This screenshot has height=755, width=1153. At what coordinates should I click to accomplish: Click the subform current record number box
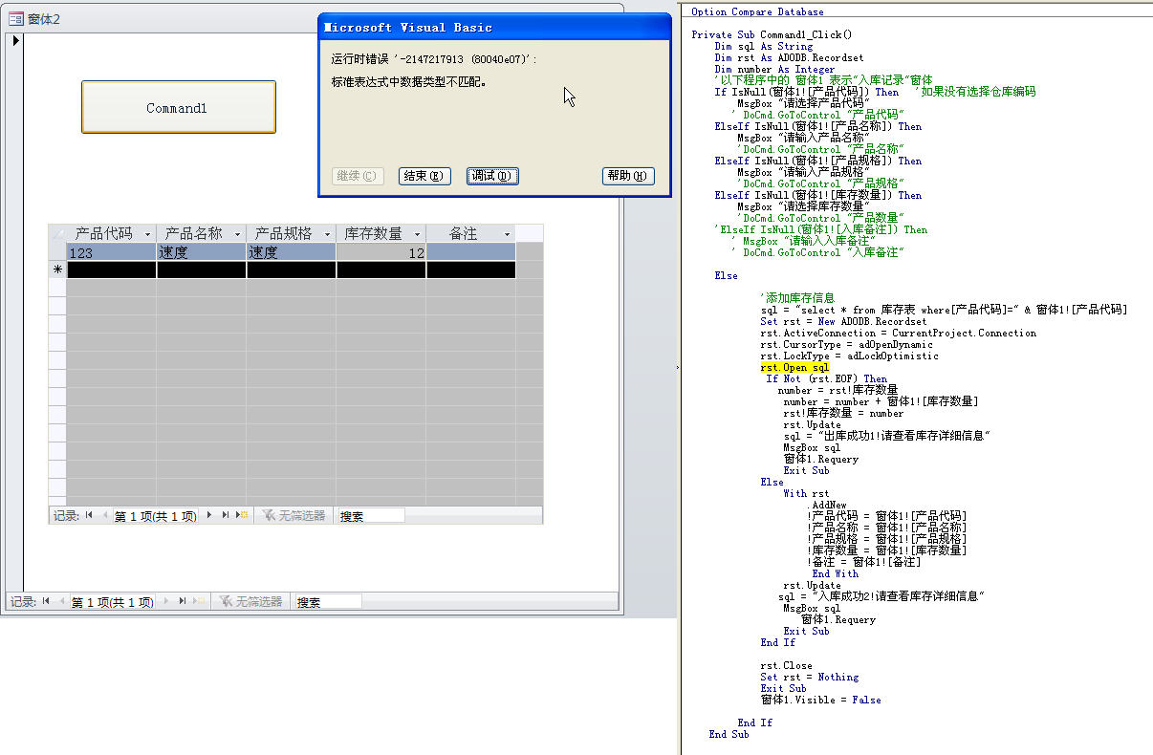[x=156, y=515]
